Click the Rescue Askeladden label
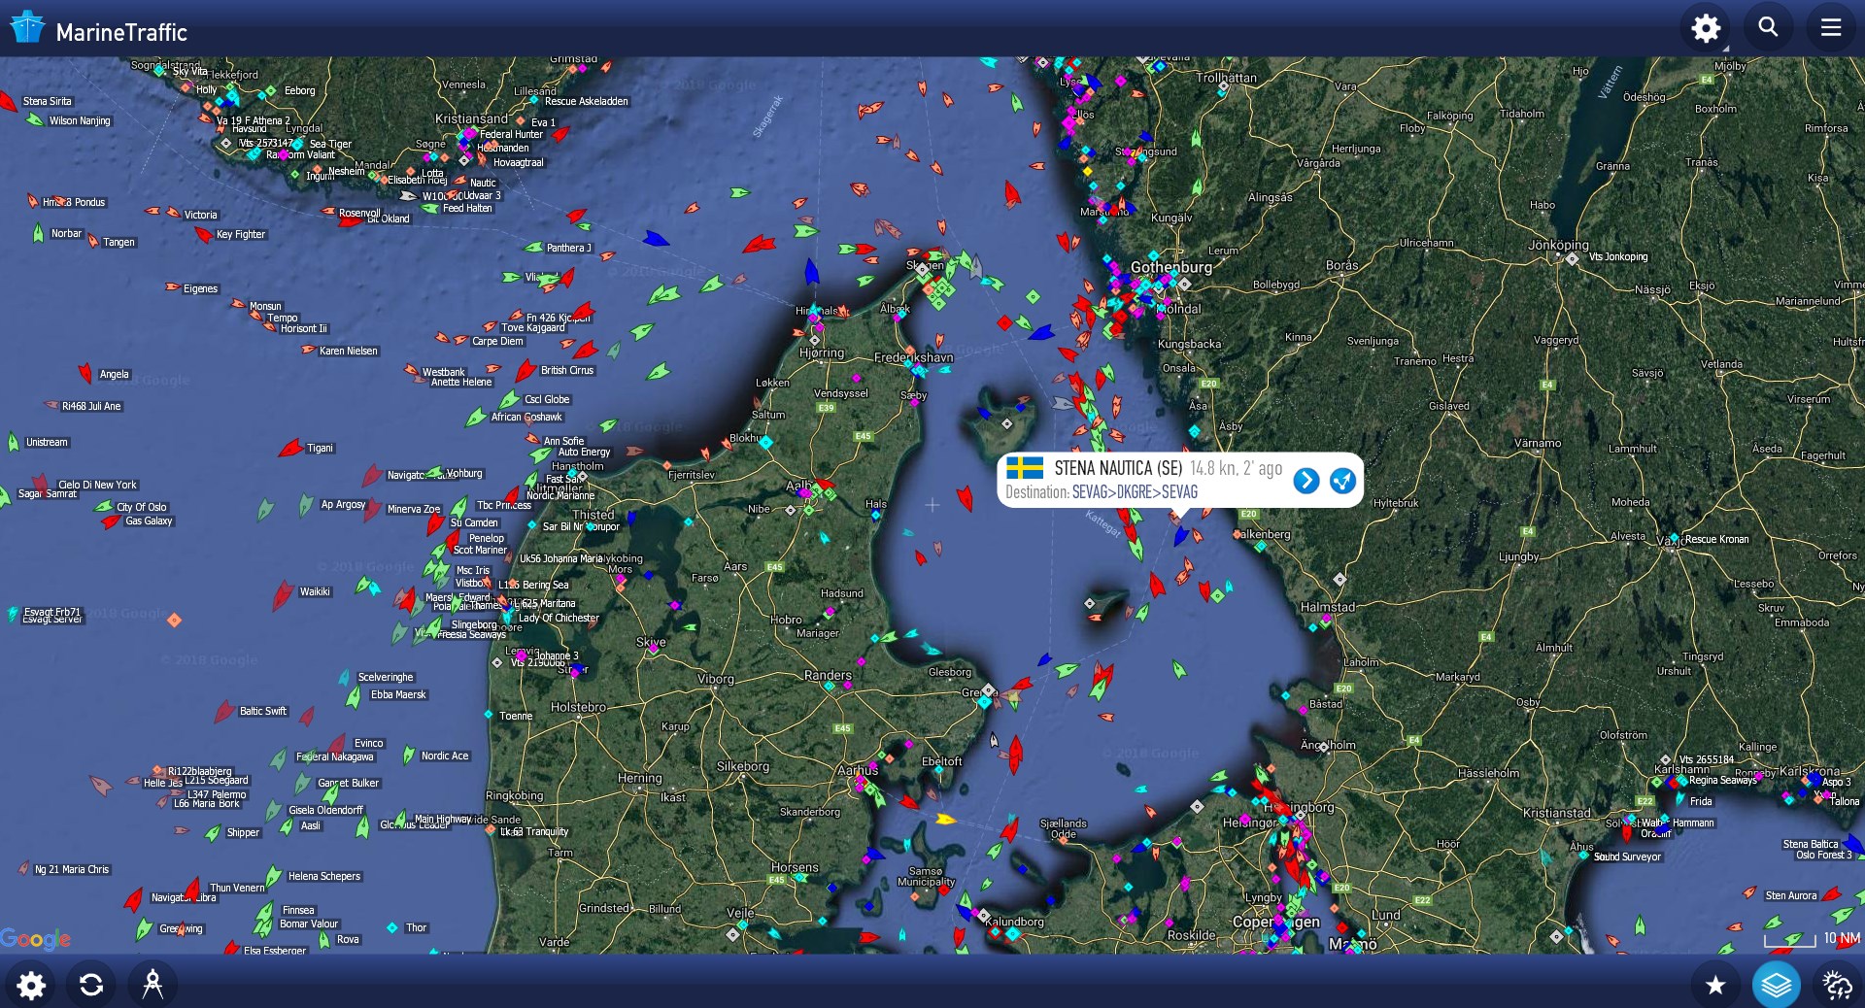The width and height of the screenshot is (1865, 1008). pos(587,102)
